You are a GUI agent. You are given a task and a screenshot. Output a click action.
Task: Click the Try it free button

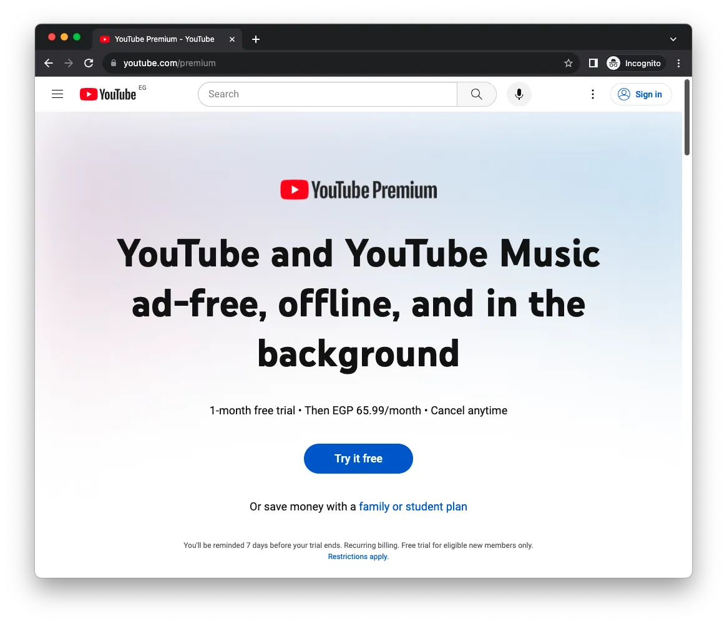(358, 459)
